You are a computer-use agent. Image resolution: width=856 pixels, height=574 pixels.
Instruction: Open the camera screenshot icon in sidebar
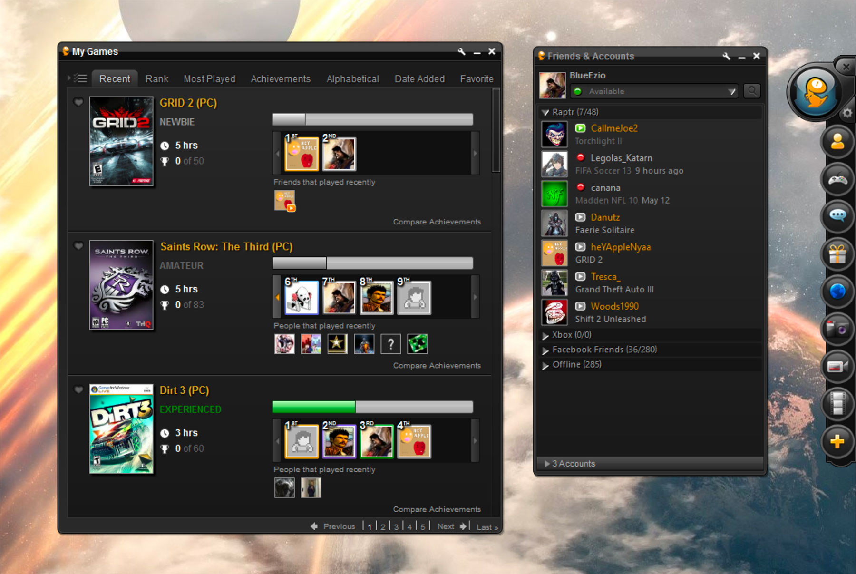(837, 328)
